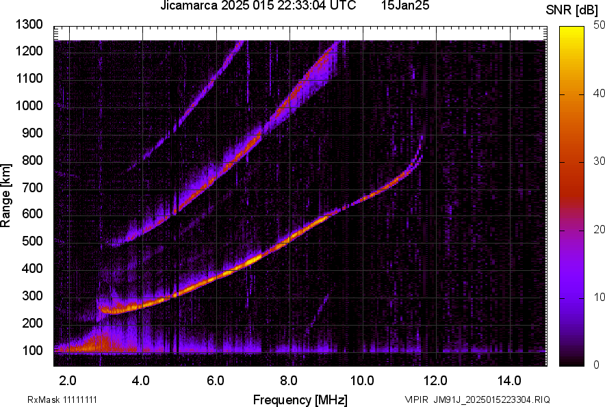Click the date label '15Jan25'
The height and width of the screenshot is (407, 605).
(405, 5)
